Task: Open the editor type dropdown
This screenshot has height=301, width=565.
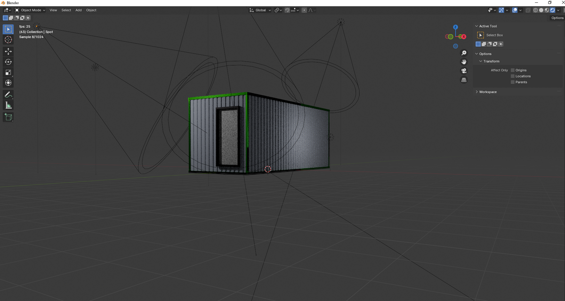Action: click(7, 10)
